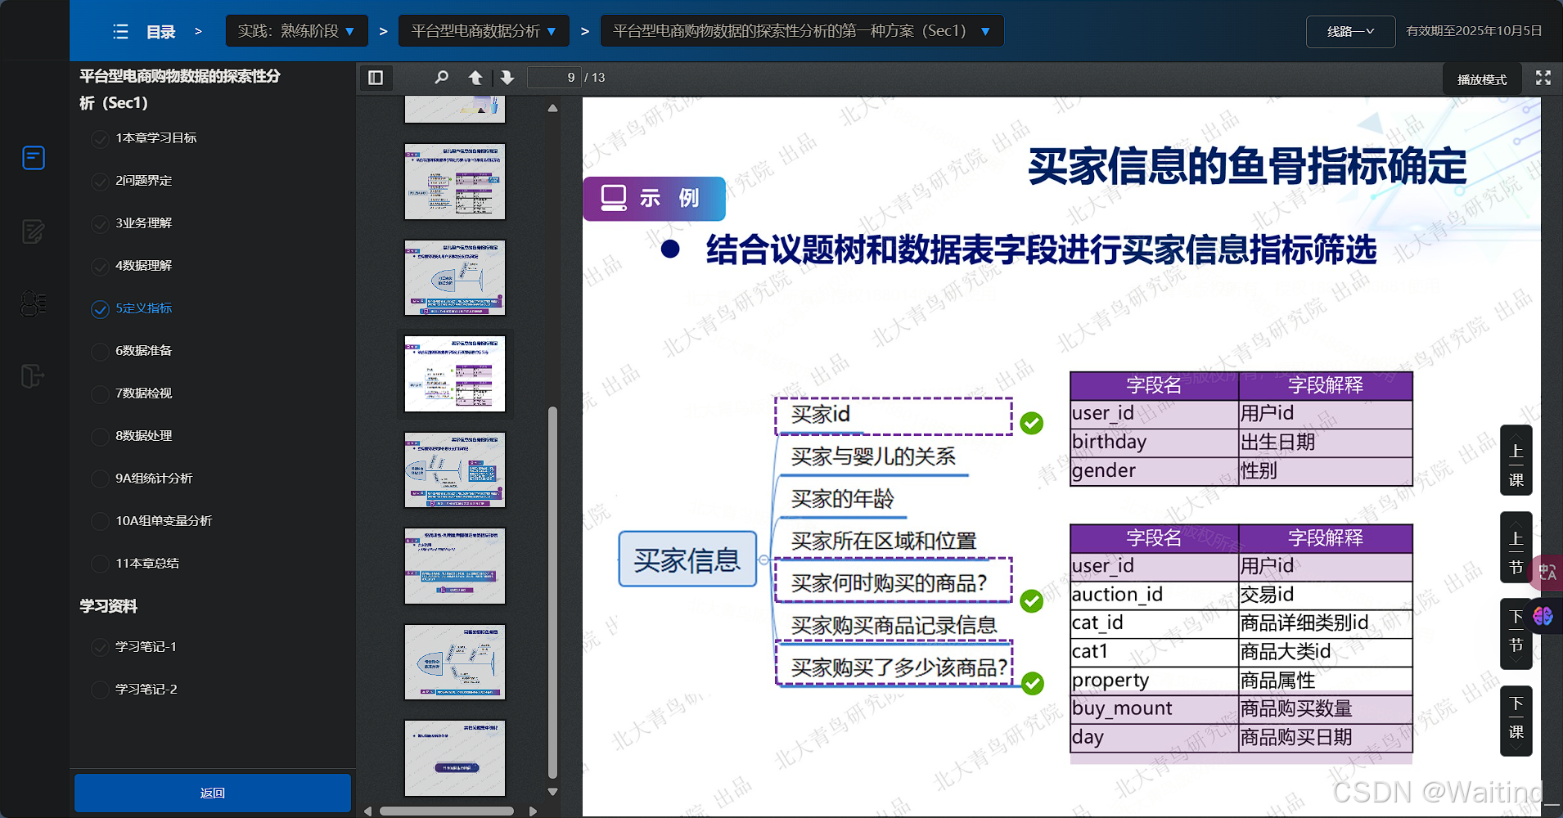Screen dimensions: 1563x818
Task: Select chapter 6数据准备
Action: 143,351
